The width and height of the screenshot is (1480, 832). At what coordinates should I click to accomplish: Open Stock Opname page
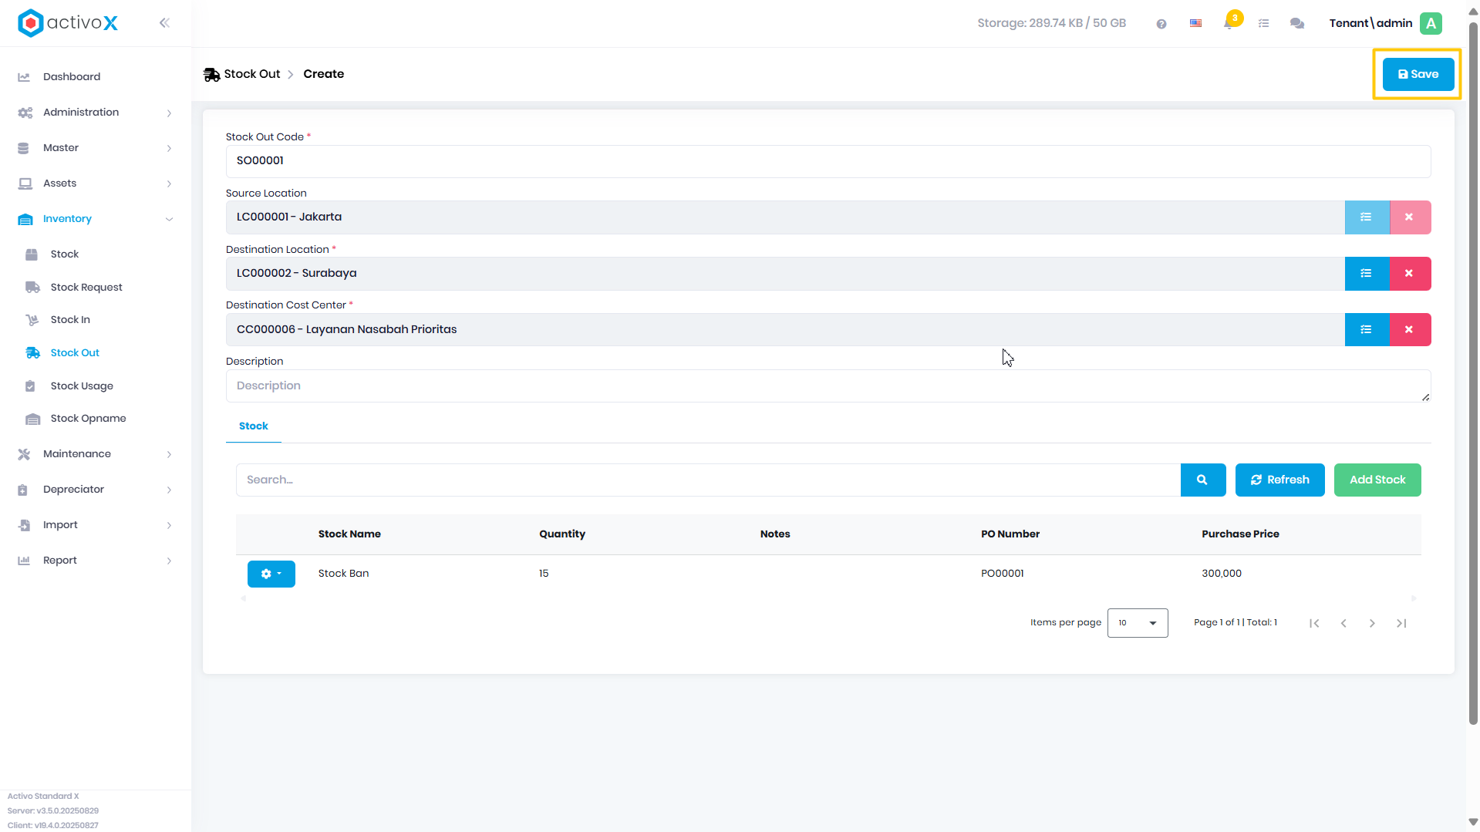tap(88, 419)
